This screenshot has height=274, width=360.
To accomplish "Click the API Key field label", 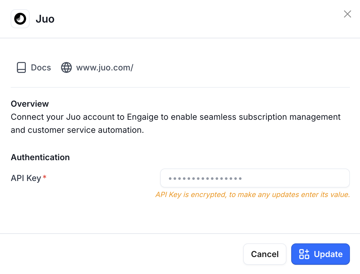I will pyautogui.click(x=26, y=178).
